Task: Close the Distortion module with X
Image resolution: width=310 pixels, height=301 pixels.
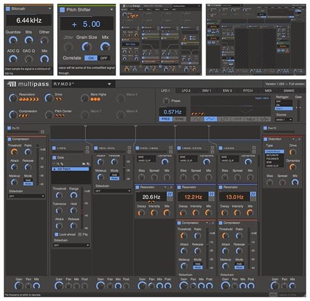Action: coord(299,139)
